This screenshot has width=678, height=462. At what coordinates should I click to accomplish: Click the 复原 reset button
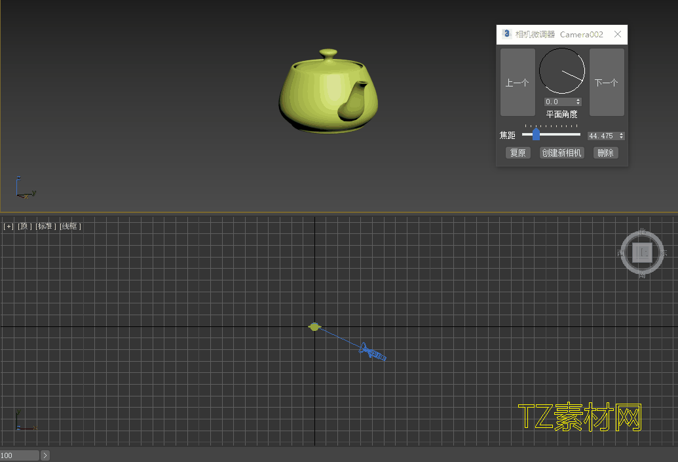point(518,153)
